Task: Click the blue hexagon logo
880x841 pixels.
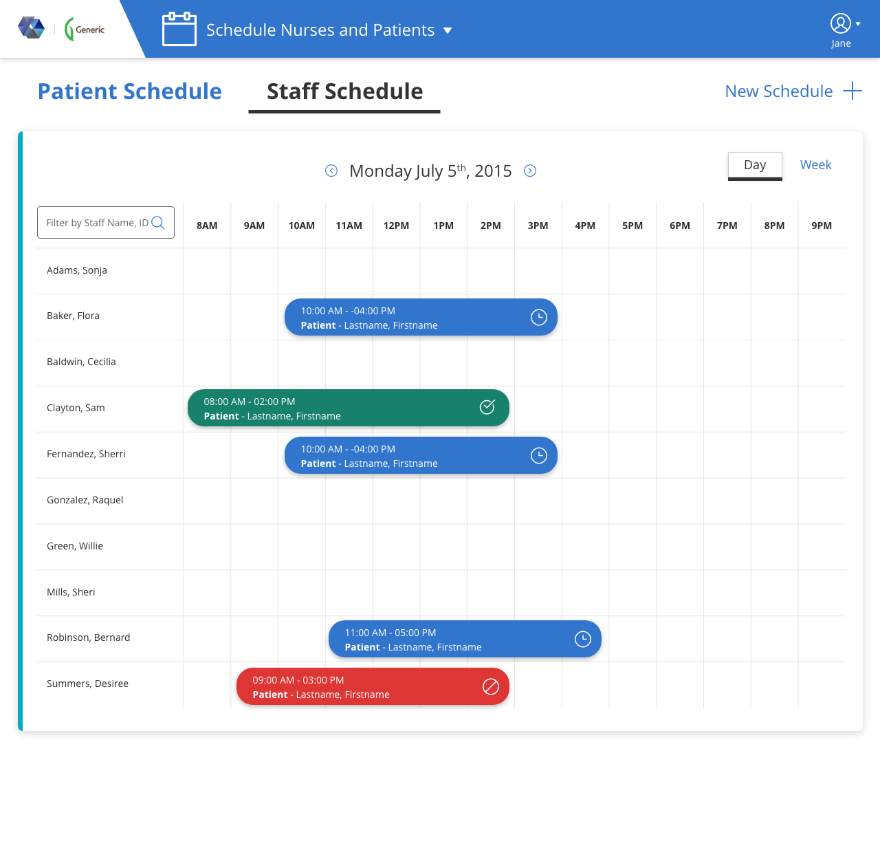Action: (31, 28)
